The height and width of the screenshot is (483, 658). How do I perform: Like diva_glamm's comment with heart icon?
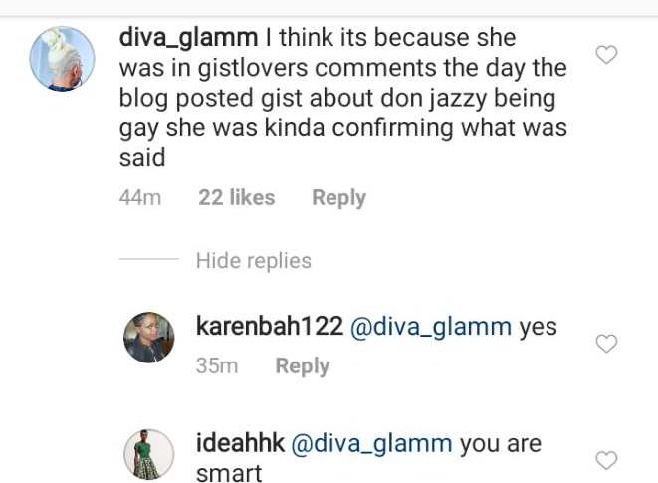pos(606,54)
